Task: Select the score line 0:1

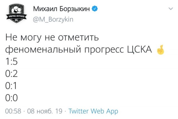Action: tap(11, 86)
